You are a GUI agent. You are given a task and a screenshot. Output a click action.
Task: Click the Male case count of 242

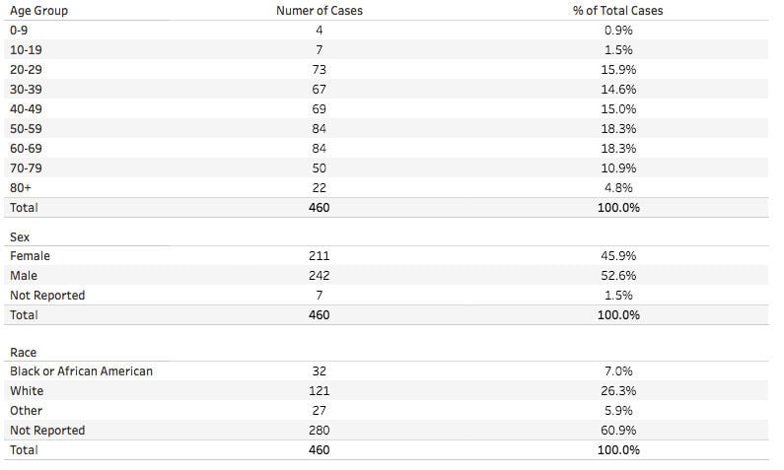click(319, 276)
